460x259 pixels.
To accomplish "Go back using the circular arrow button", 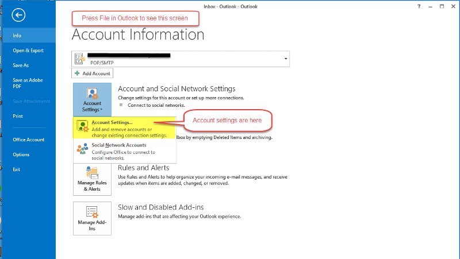I will [x=18, y=15].
